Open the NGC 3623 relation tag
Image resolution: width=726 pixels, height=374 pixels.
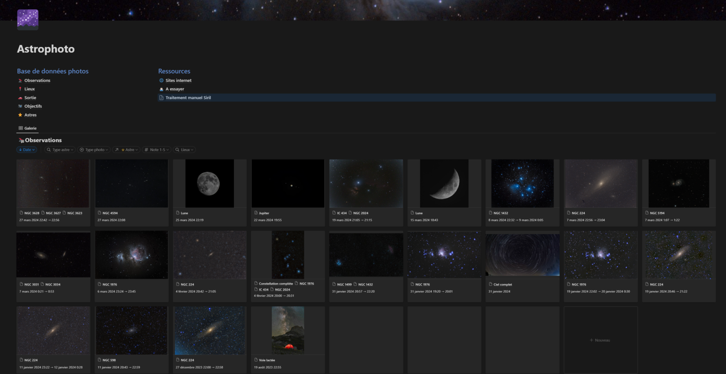click(x=75, y=213)
